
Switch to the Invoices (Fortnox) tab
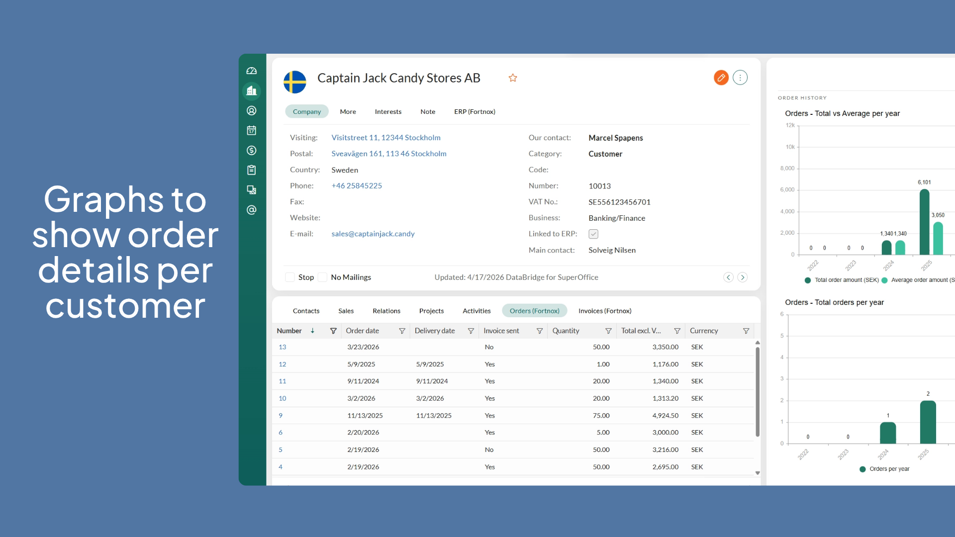604,311
